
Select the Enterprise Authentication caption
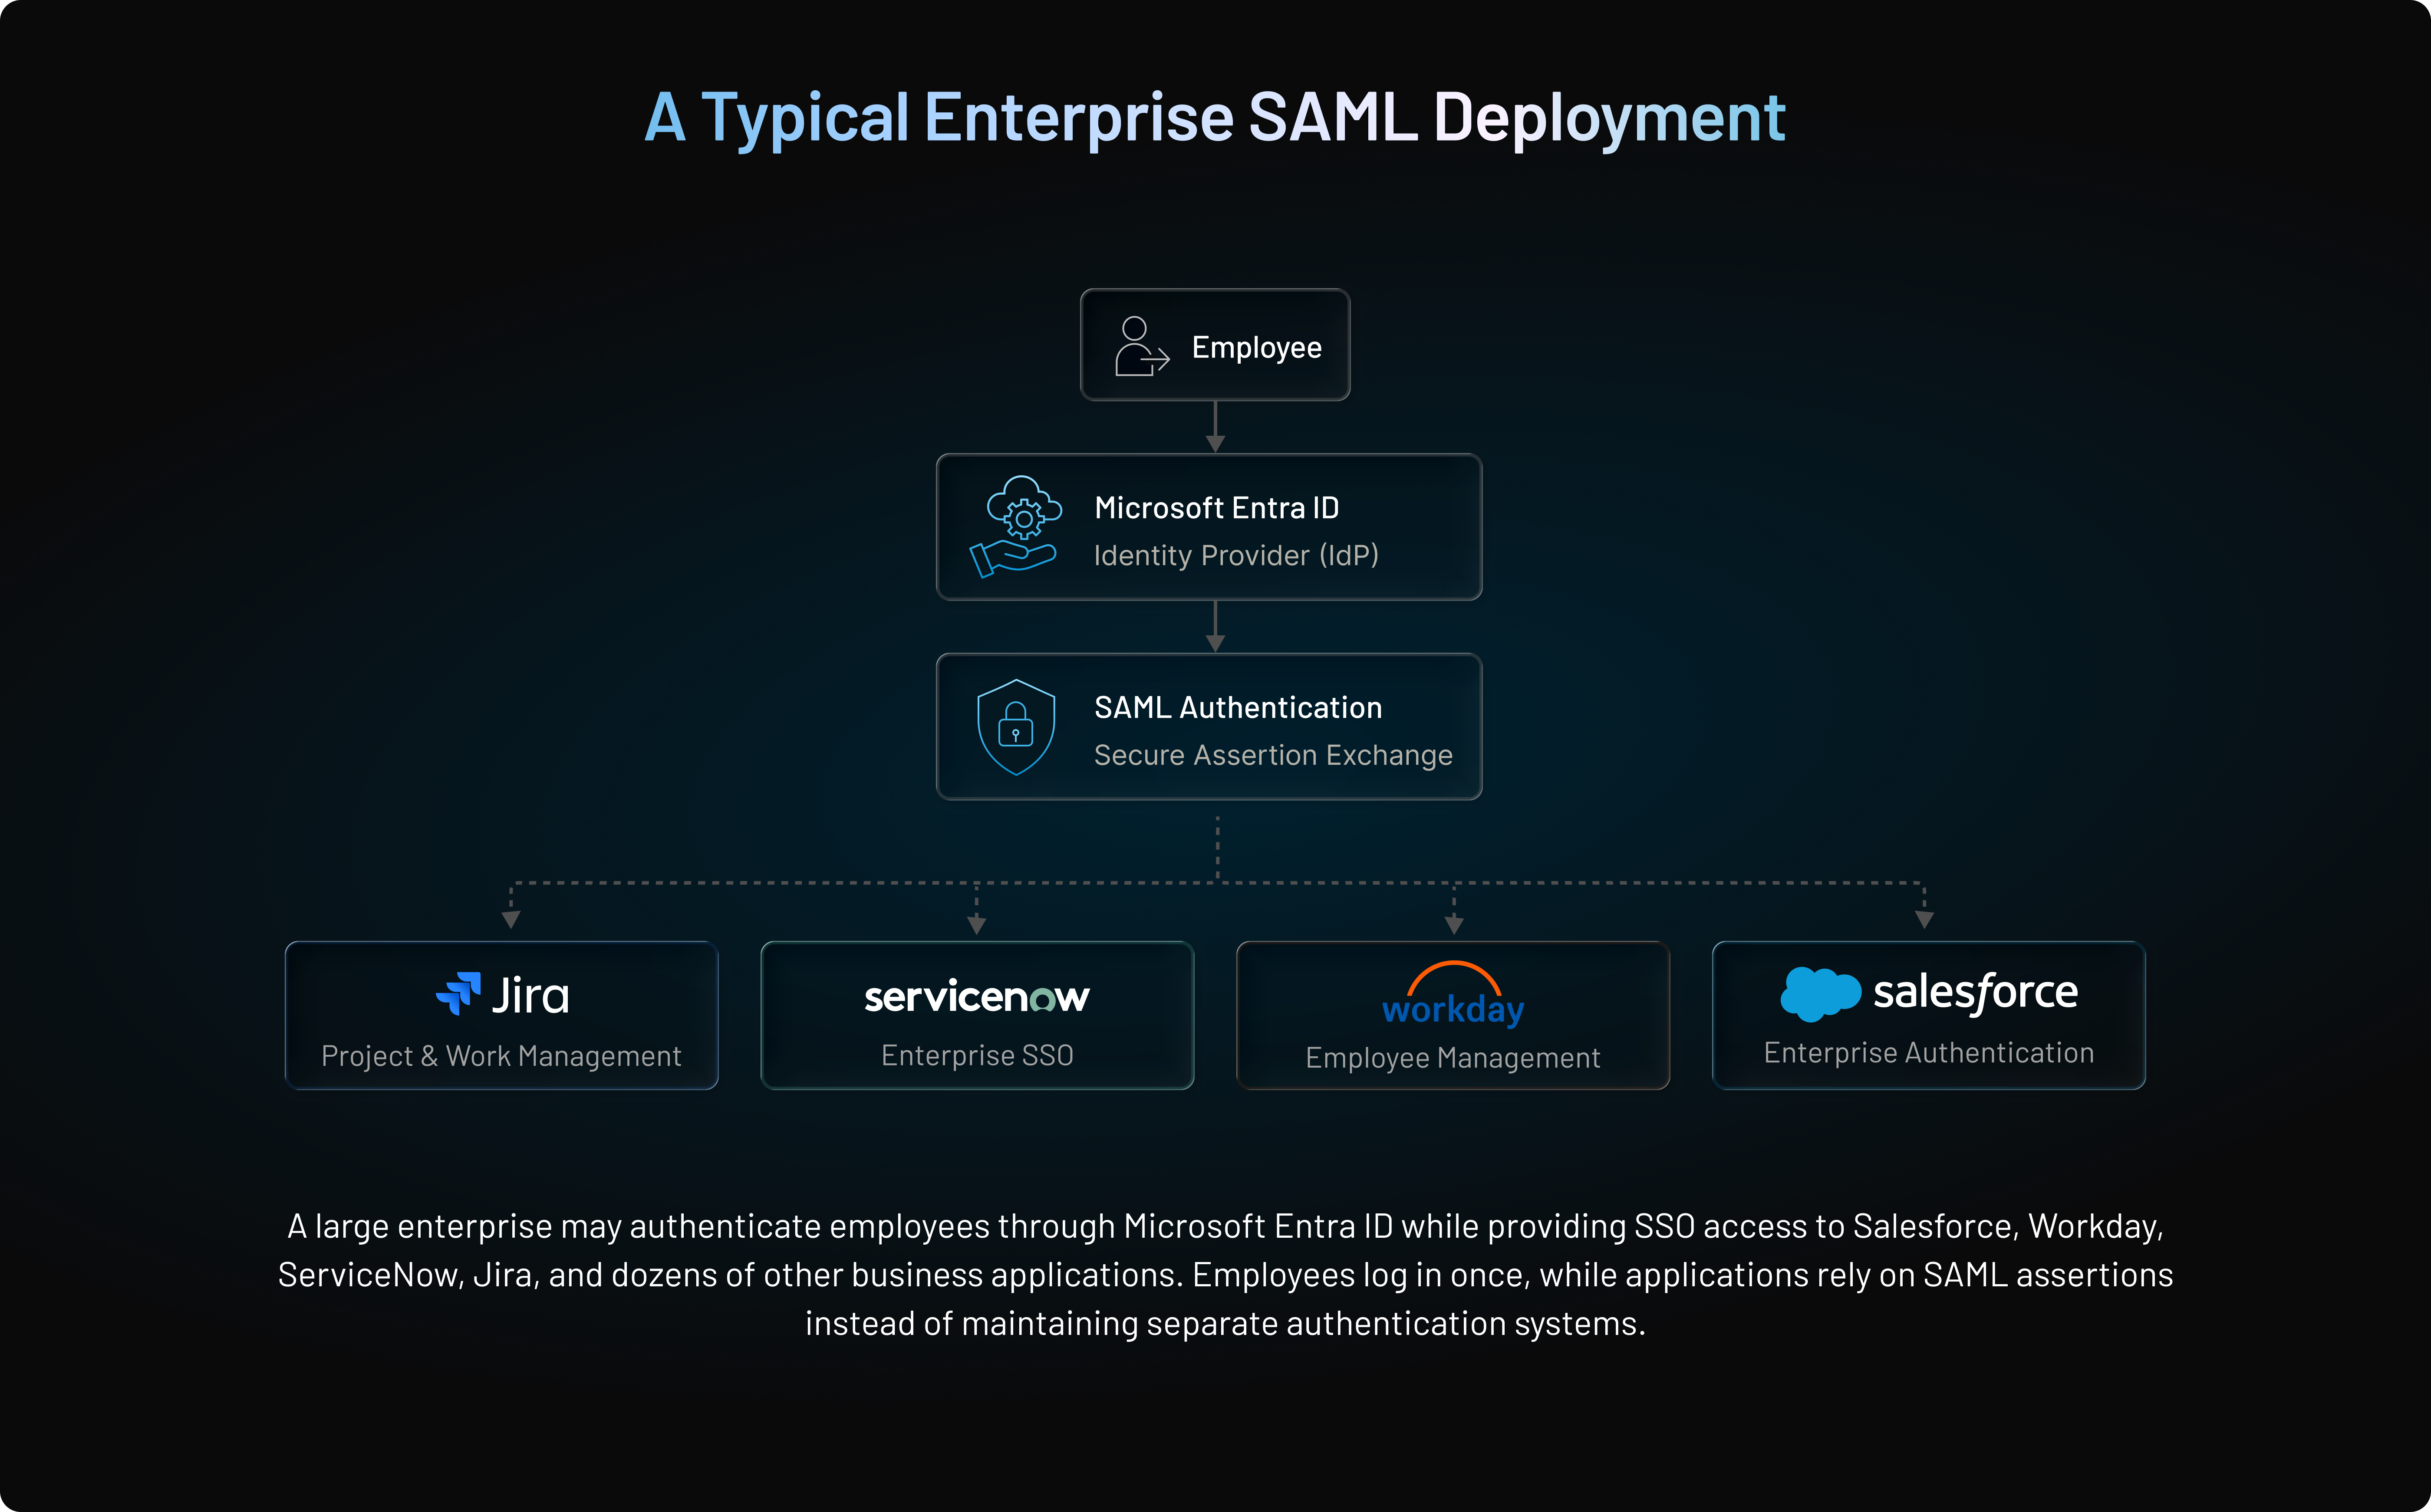[x=1929, y=1053]
